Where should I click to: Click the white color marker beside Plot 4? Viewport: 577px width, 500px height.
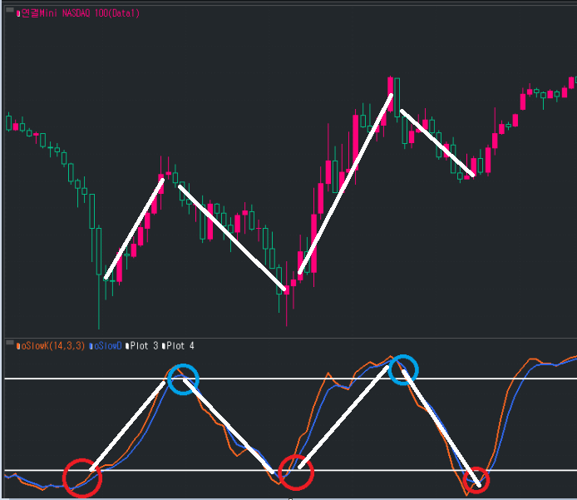[164, 346]
